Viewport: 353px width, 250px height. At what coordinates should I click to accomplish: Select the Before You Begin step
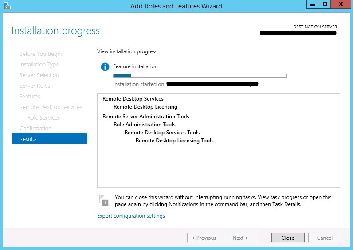point(40,54)
